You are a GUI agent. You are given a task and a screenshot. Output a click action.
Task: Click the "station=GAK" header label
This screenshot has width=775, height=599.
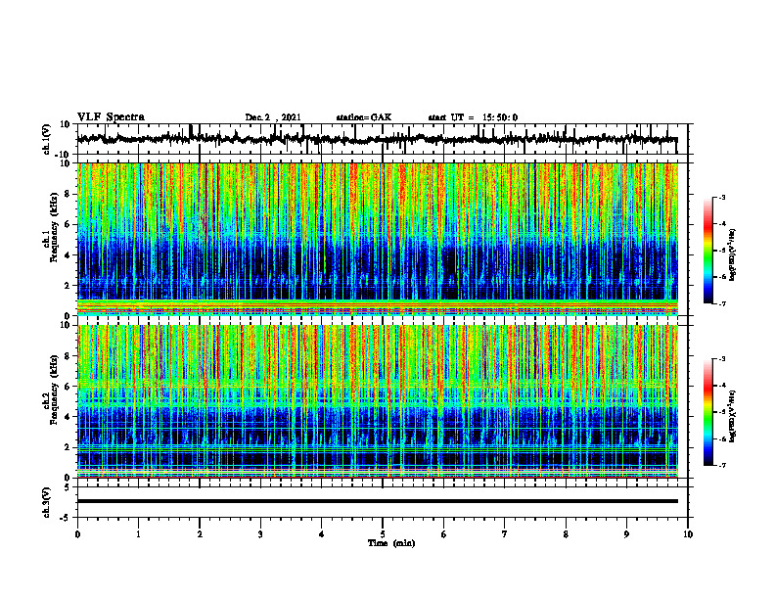click(364, 117)
